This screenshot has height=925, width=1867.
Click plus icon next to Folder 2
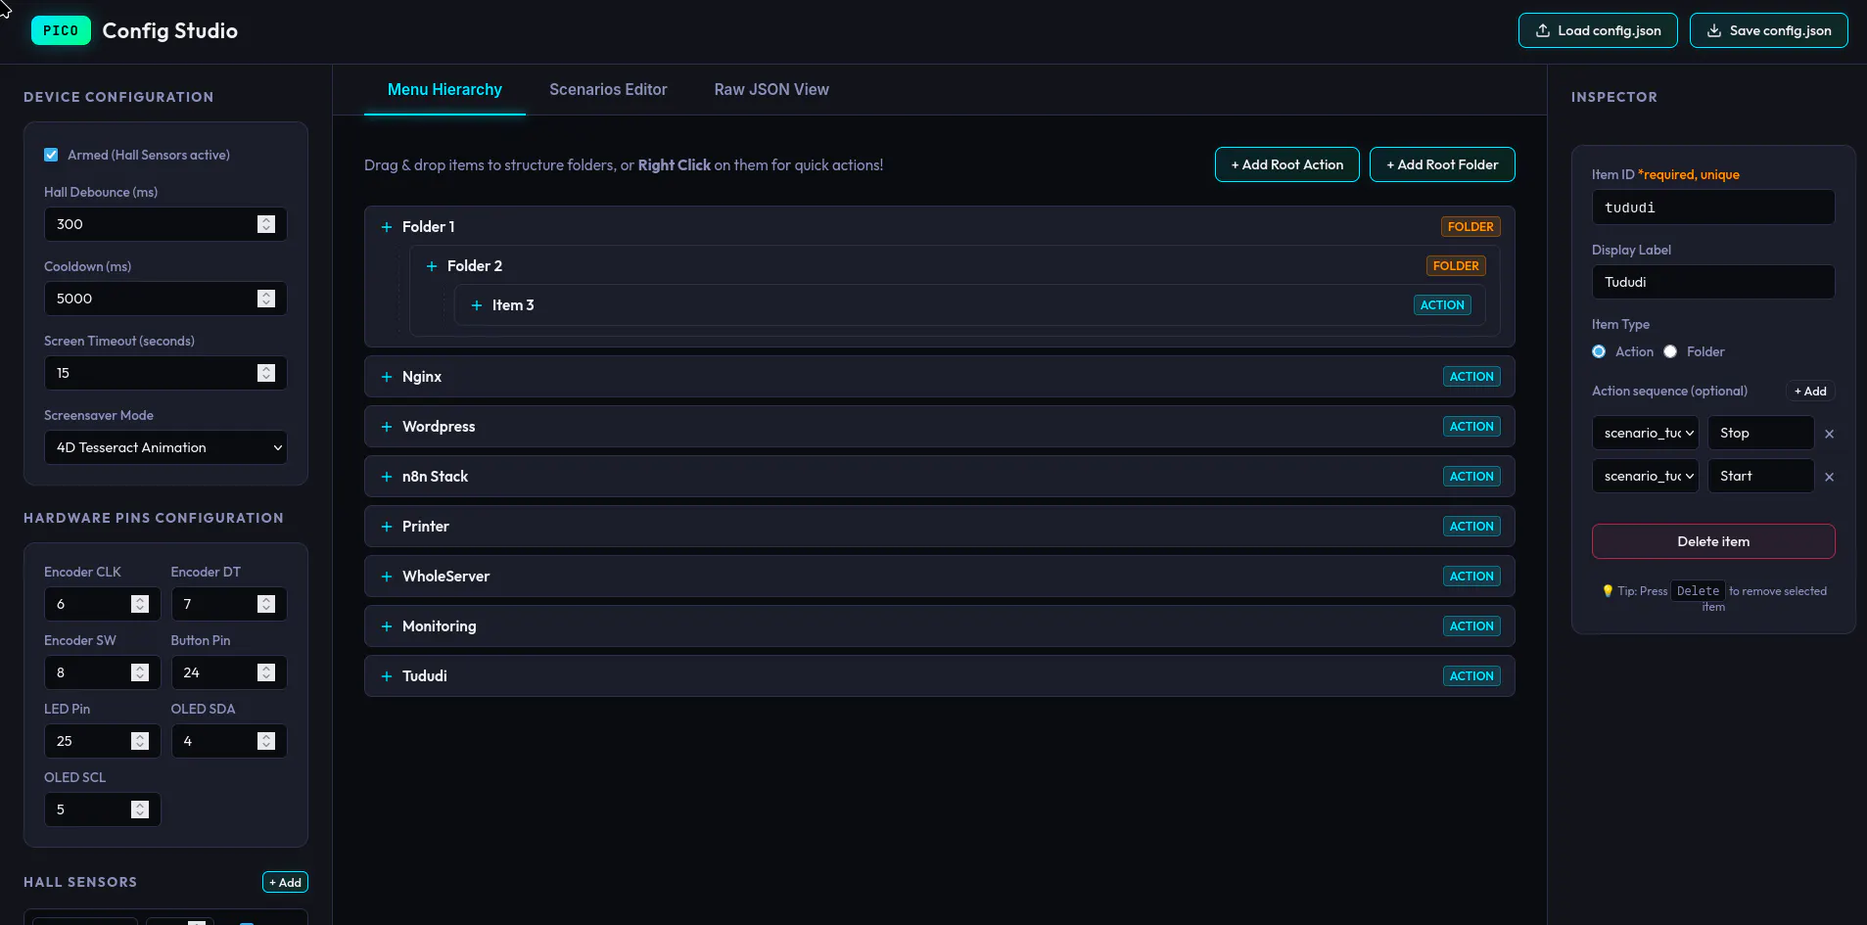(x=432, y=266)
